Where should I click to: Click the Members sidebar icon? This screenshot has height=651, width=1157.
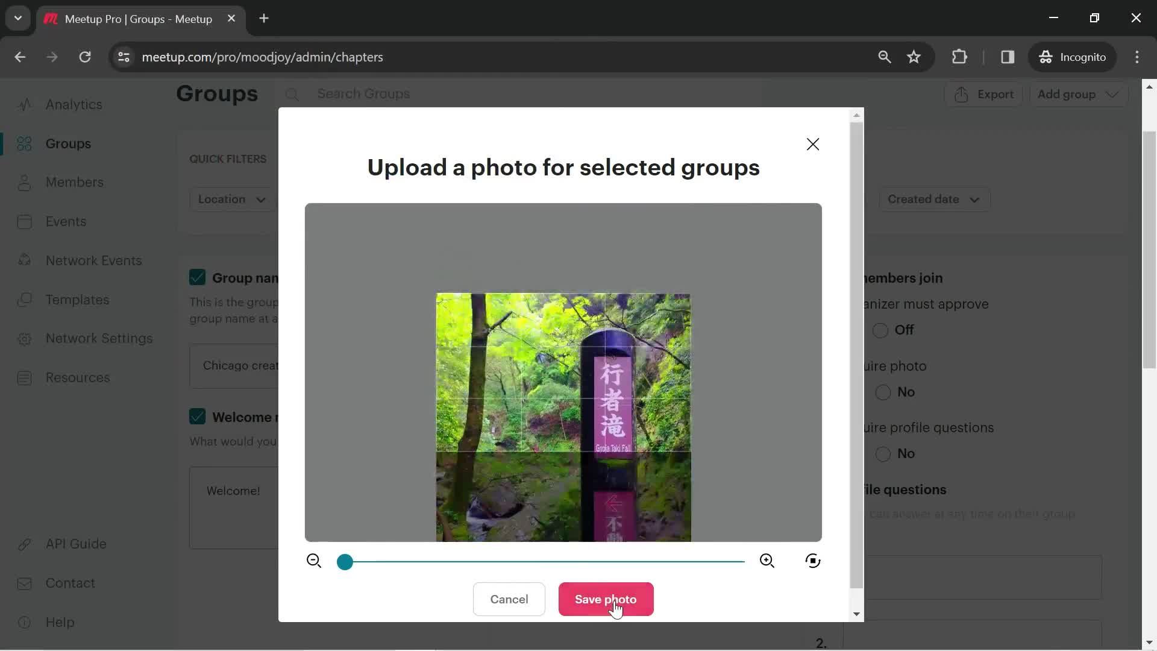(24, 182)
